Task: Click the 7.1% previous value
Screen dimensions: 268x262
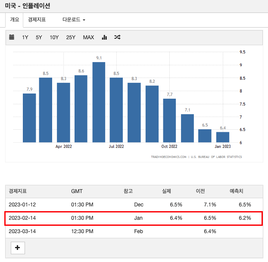Action: [210, 205]
